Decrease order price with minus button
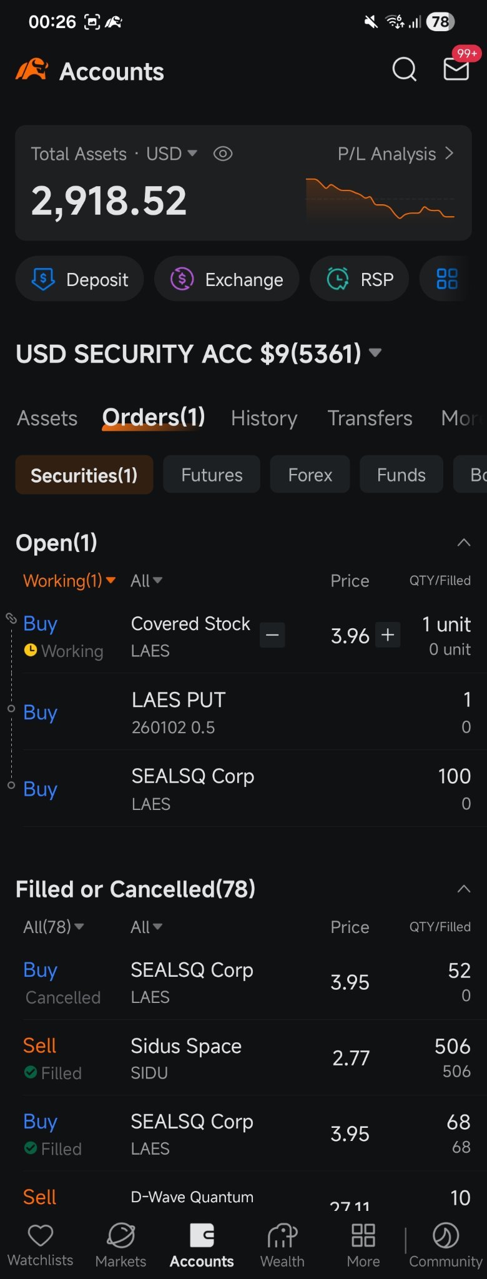 pyautogui.click(x=272, y=635)
